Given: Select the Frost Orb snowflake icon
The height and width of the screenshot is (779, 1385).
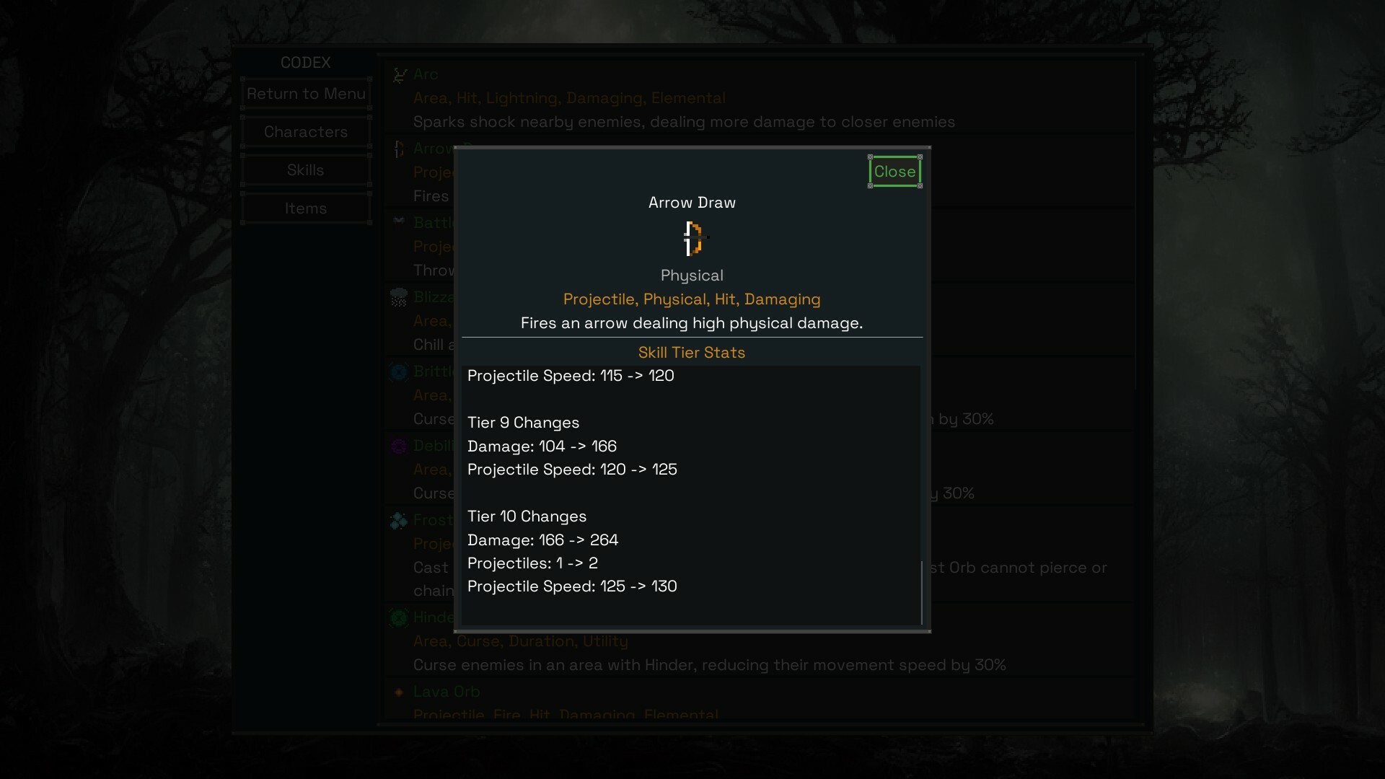Looking at the screenshot, I should 399,520.
